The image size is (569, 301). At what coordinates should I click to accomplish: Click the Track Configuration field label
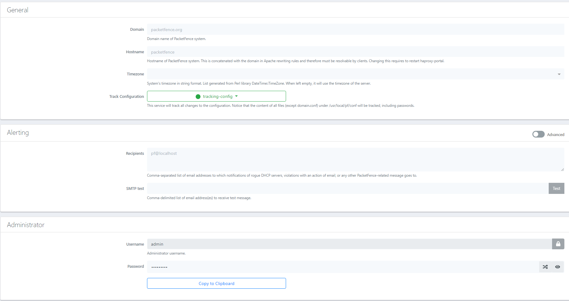click(126, 97)
